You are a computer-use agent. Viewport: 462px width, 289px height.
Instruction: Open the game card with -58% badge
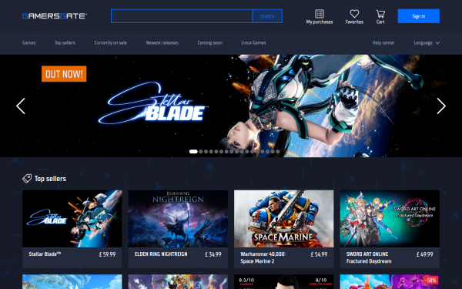point(390,282)
